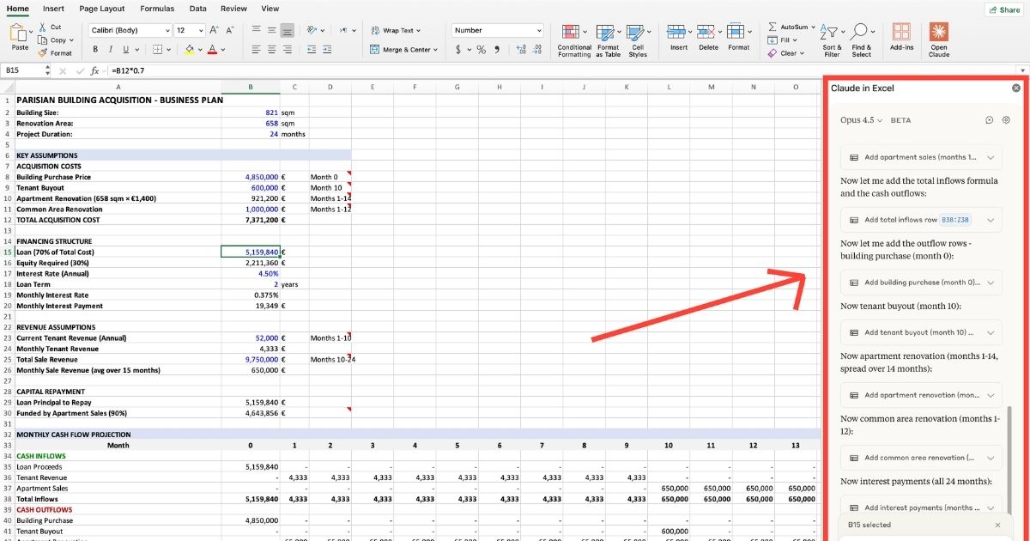The width and height of the screenshot is (1030, 541).
Task: Open the Borders dropdown arrow
Action: 167,50
